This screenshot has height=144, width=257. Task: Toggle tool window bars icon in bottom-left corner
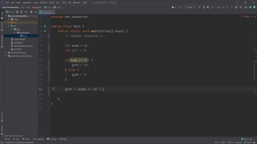click(x=2, y=142)
